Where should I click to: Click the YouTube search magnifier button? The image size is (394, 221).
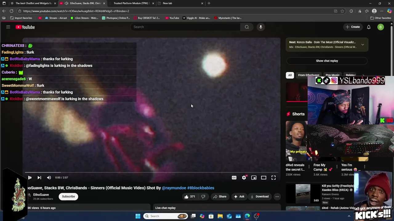tap(247, 27)
